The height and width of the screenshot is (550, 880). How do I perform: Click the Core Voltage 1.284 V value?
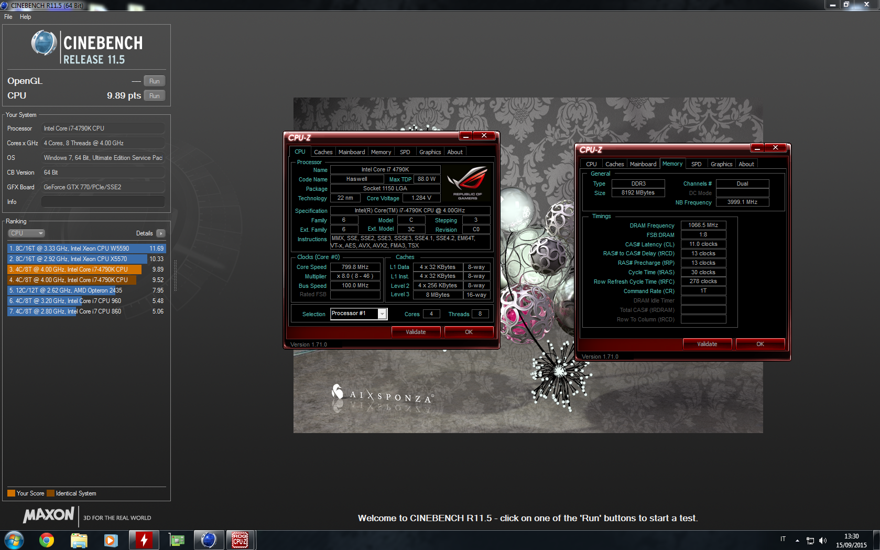click(x=421, y=198)
